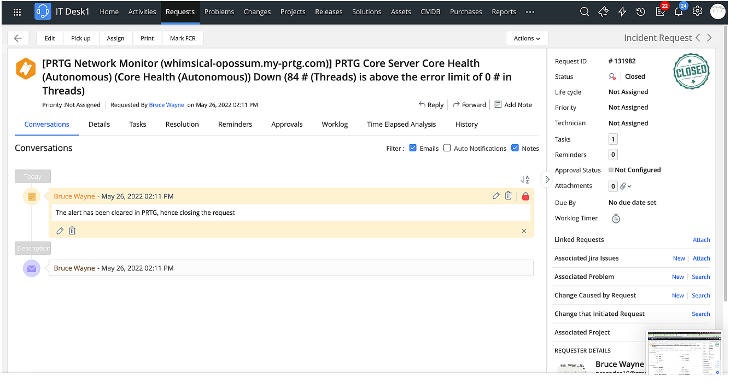Click Add Note
Screen dimensions: 736x382
tap(513, 105)
